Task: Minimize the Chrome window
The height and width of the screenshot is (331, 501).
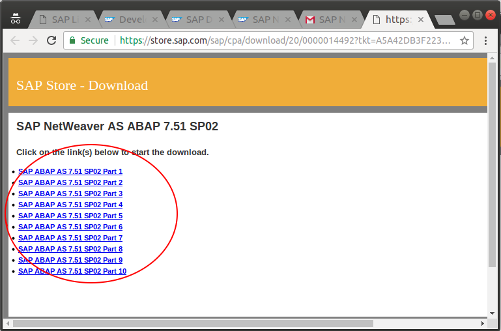Action: pos(465,15)
